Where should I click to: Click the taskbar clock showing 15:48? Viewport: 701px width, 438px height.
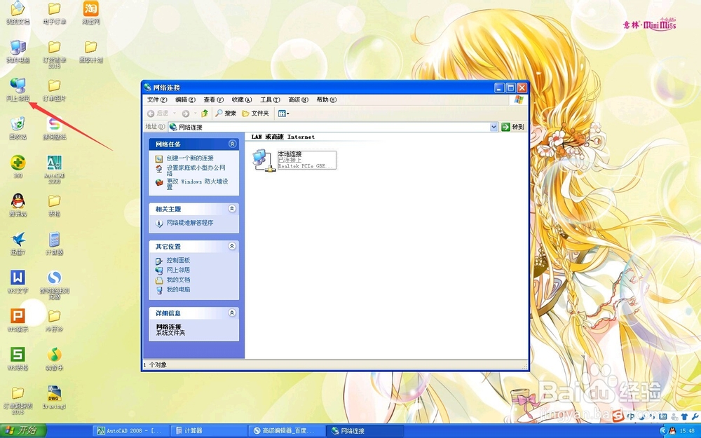[x=688, y=431]
